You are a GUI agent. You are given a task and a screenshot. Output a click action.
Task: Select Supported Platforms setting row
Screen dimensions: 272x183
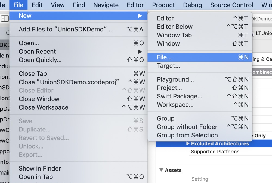pyautogui.click(x=215, y=152)
